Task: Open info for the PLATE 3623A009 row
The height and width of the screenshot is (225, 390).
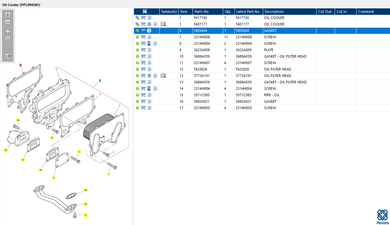Action: click(149, 50)
